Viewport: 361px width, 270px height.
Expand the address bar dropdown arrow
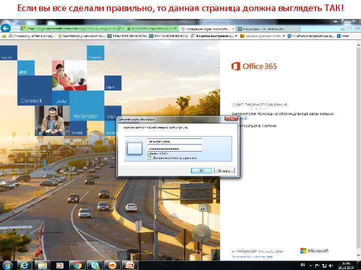(x=123, y=28)
